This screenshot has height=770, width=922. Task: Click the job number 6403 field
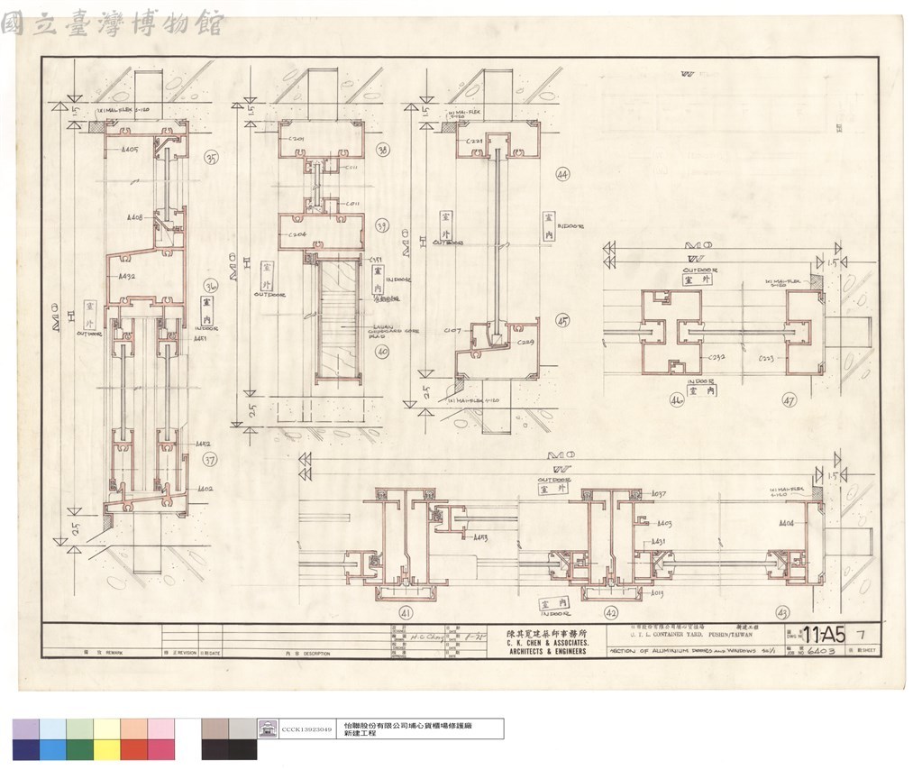[821, 651]
